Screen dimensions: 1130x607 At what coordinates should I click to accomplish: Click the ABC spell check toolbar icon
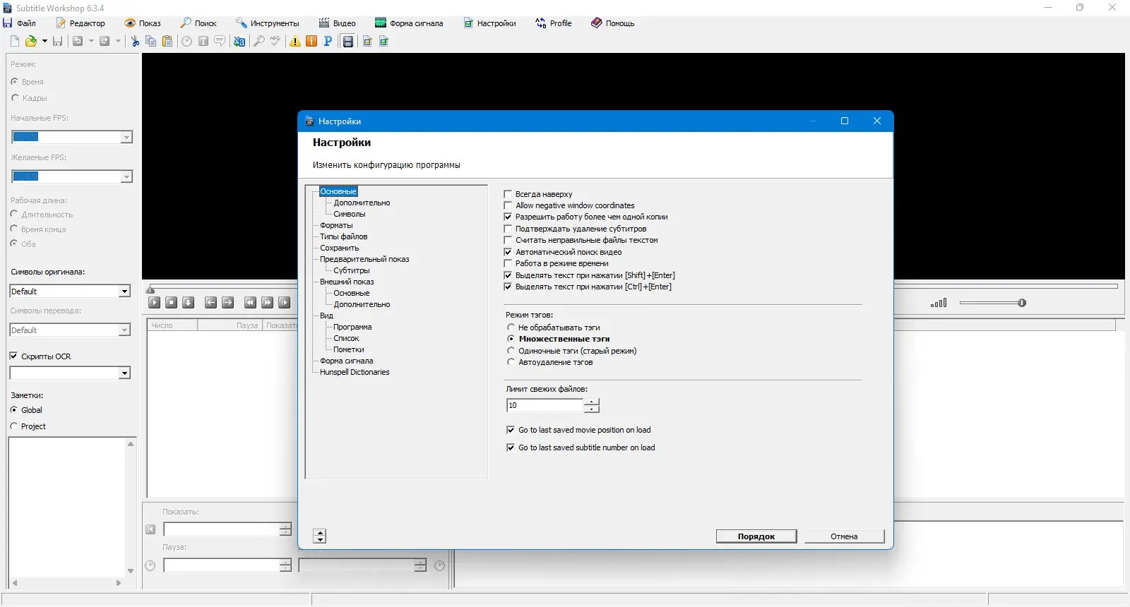coord(275,41)
